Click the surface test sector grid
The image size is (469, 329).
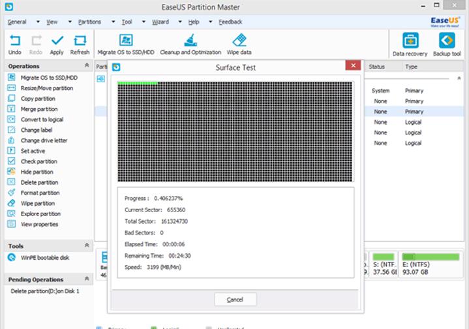235,131
